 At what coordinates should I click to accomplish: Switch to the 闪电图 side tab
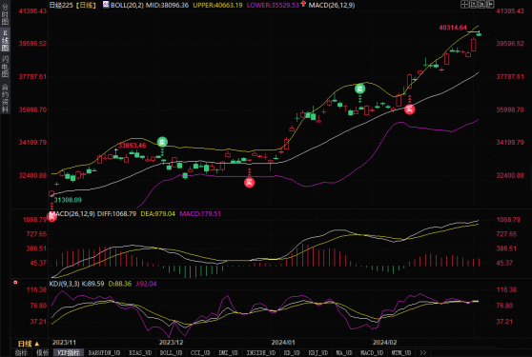pos(5,67)
